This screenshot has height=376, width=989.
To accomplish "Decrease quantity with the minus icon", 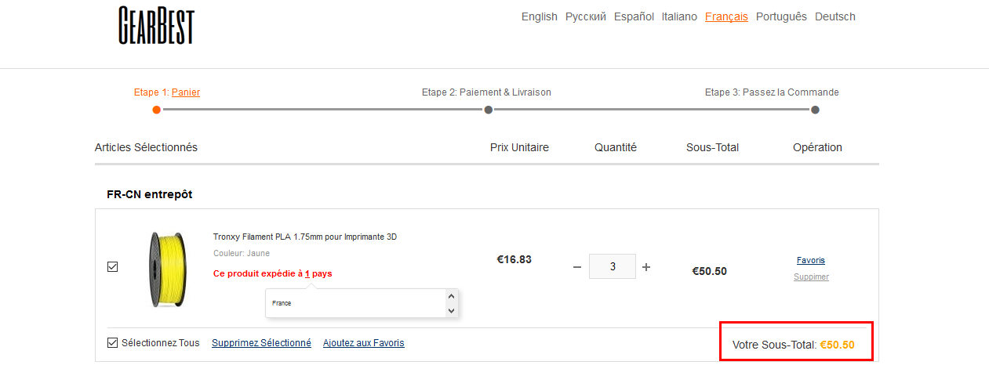I will click(577, 267).
